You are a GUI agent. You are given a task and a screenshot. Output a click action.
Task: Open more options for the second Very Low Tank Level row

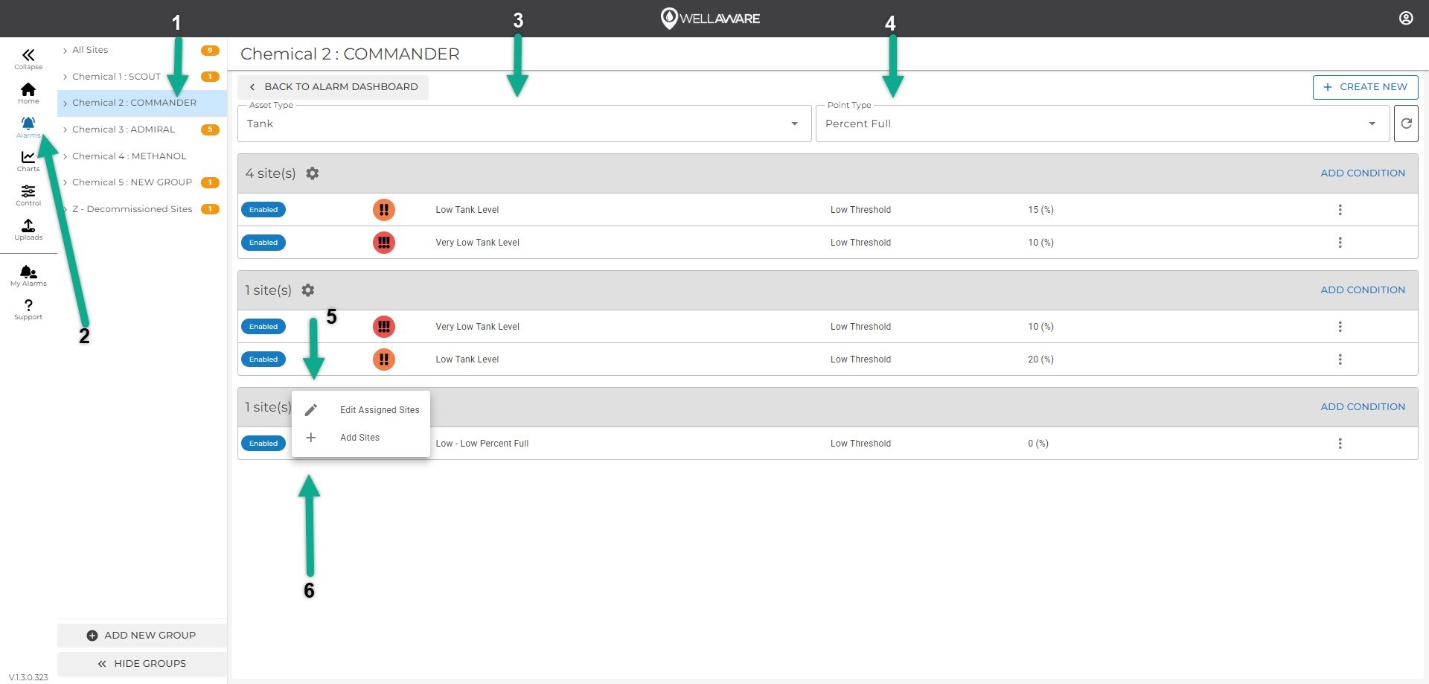tap(1340, 327)
